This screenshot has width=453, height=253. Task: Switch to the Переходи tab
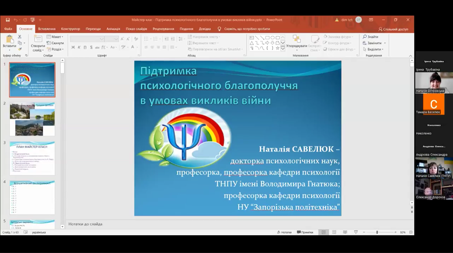pyautogui.click(x=93, y=29)
